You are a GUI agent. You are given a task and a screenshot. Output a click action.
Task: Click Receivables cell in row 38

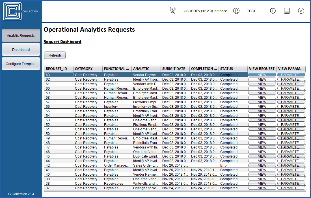click(117, 184)
